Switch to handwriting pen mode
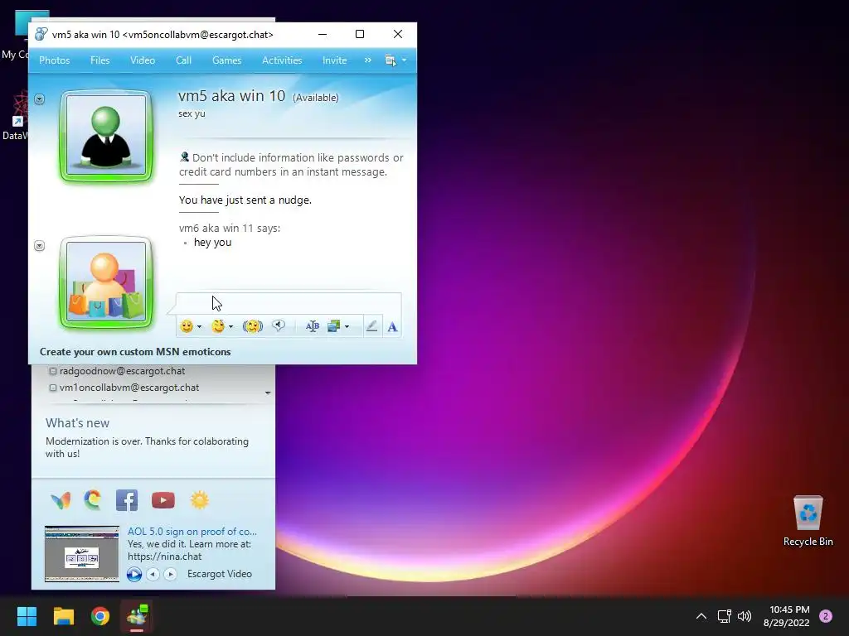 coord(371,326)
